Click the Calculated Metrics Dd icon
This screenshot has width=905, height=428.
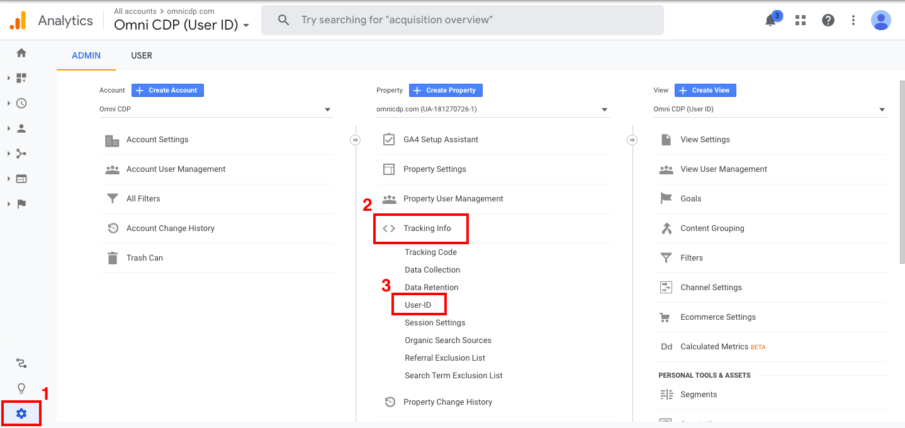(x=666, y=347)
